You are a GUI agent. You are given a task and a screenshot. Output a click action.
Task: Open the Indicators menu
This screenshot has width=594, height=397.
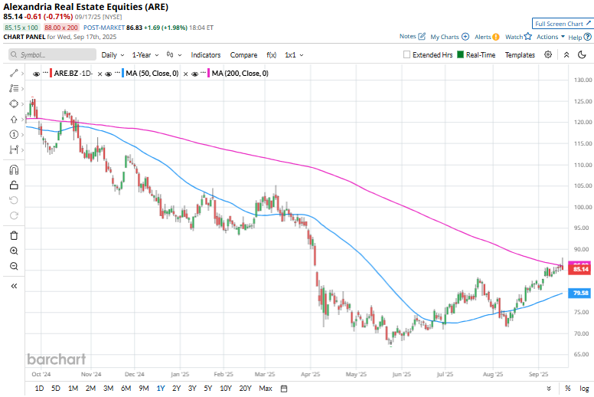pos(206,55)
